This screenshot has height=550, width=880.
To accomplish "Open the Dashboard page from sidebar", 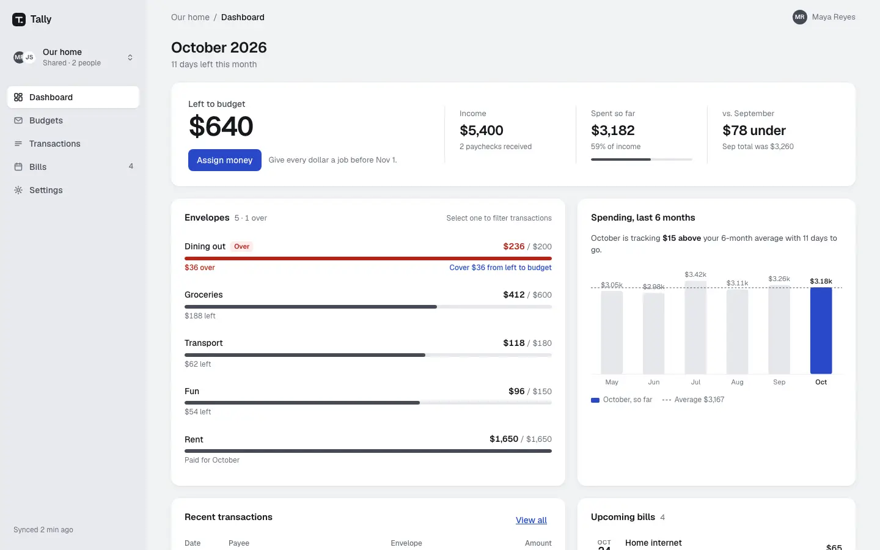I will click(73, 97).
